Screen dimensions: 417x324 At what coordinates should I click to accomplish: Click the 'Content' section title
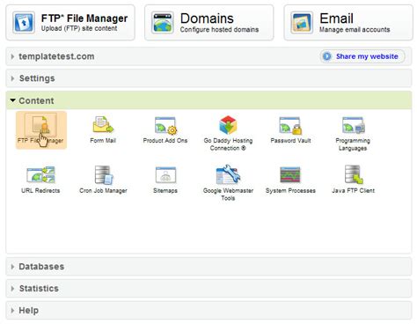36,100
